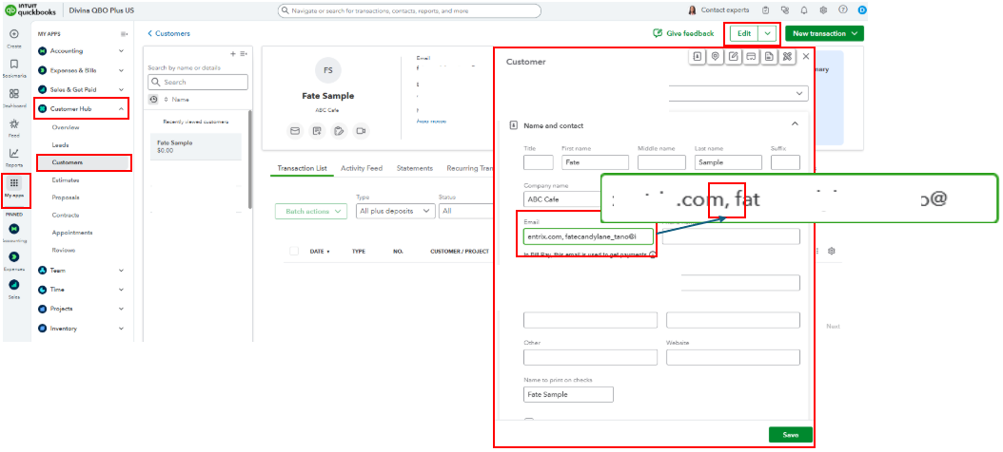Viewport: 1003px width, 452px height.
Task: Close the Customer panel with the X
Action: (805, 57)
